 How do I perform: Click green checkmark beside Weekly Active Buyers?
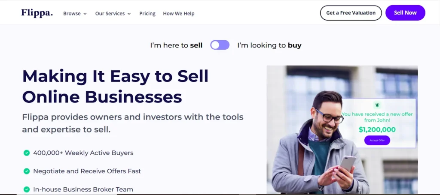coord(27,153)
